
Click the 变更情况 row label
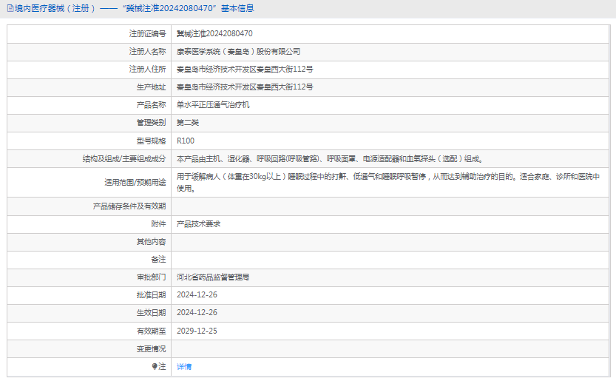152,348
